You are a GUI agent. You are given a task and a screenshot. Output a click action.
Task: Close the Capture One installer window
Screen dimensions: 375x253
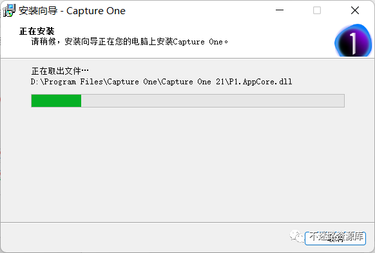(x=355, y=10)
